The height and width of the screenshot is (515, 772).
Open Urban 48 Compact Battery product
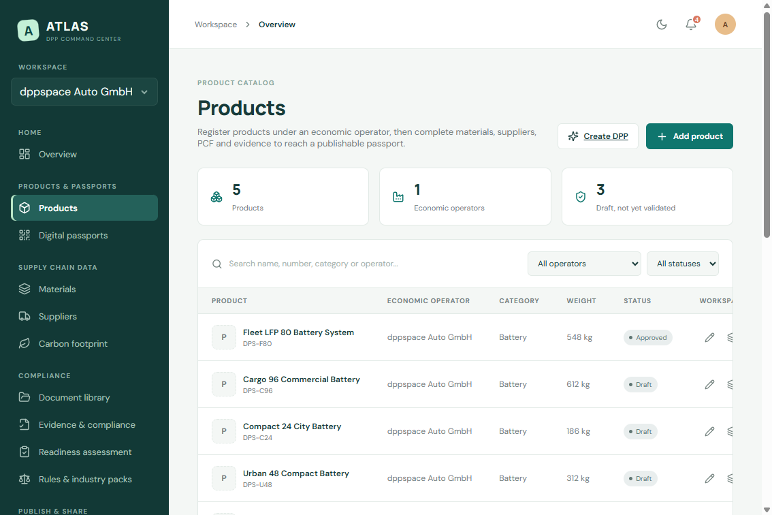click(x=296, y=473)
